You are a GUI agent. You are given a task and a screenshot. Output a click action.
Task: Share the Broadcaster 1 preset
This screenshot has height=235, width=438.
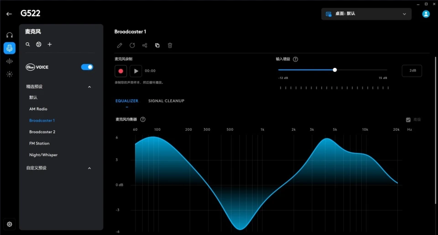(x=145, y=46)
